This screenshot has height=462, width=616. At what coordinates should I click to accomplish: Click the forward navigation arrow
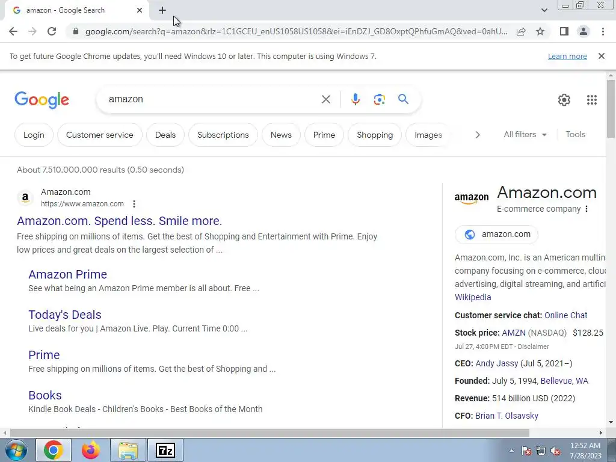pyautogui.click(x=32, y=31)
